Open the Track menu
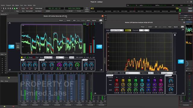 pyautogui.click(x=21, y=5)
